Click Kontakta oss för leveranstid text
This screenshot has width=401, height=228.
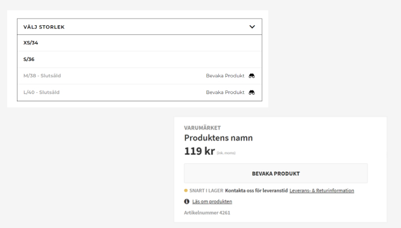(256, 191)
